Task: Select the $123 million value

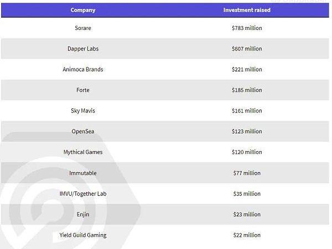Action: point(247,131)
